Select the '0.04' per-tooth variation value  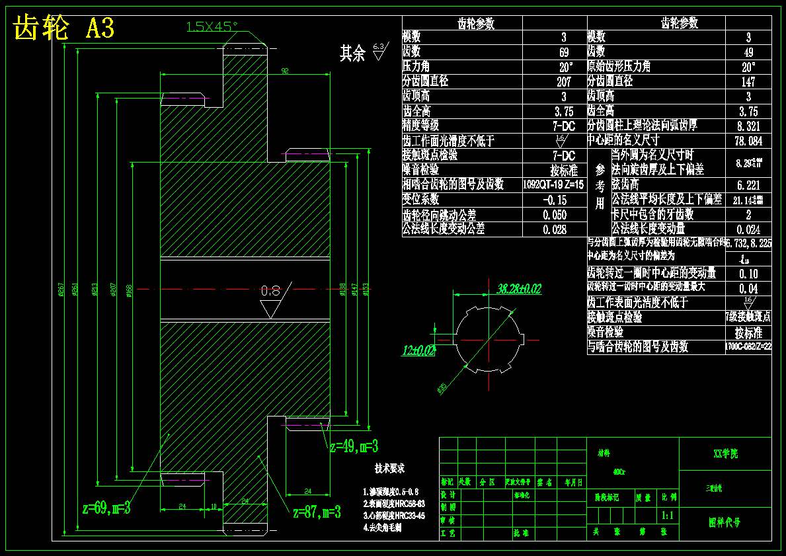point(748,289)
